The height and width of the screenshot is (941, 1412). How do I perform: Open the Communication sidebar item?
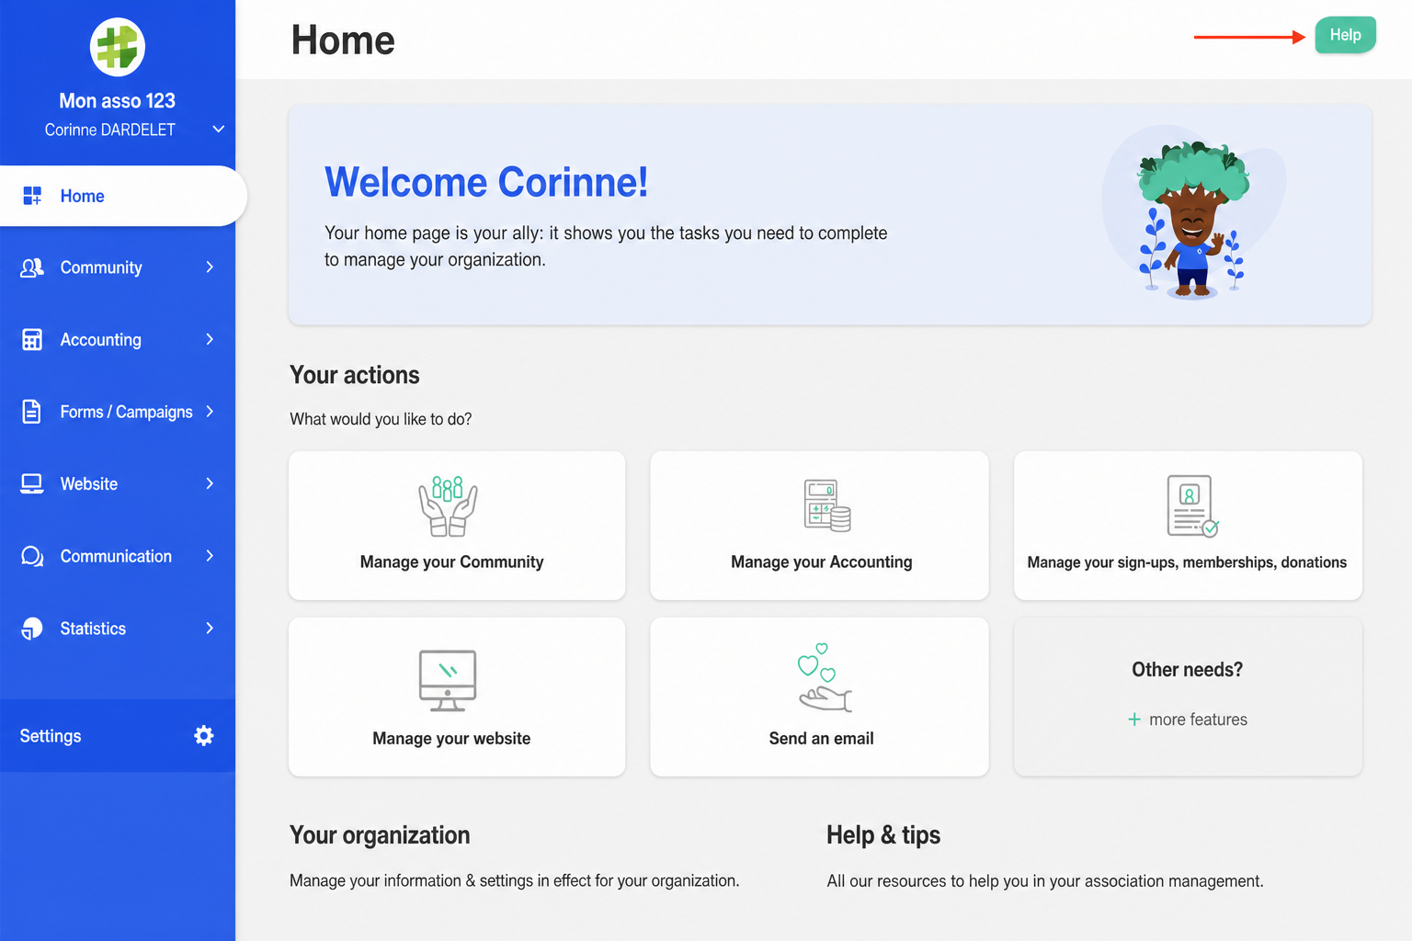[118, 556]
